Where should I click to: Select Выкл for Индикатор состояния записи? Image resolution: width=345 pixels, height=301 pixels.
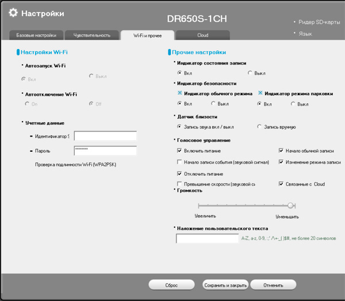[250, 73]
